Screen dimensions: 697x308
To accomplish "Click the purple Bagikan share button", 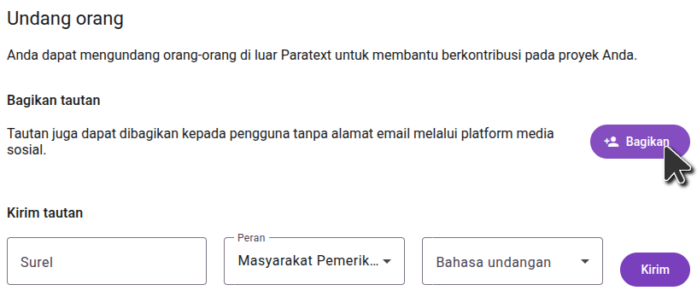I will (x=640, y=142).
